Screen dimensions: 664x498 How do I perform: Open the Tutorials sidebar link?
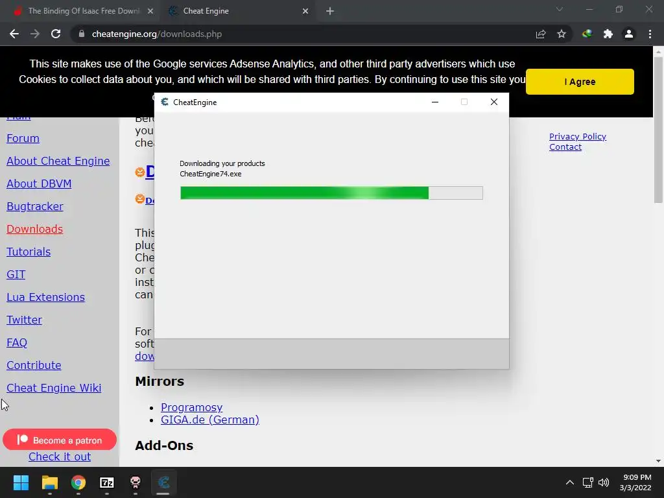click(29, 252)
